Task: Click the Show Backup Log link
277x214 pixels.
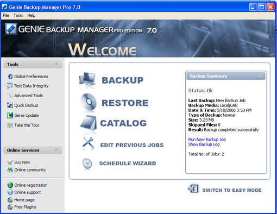Action: tap(204, 144)
